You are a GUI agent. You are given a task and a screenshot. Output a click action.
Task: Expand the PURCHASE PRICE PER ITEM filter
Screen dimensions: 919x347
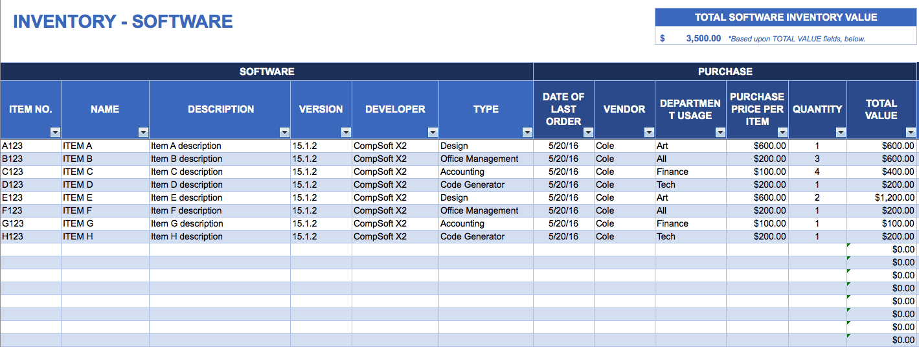(782, 133)
